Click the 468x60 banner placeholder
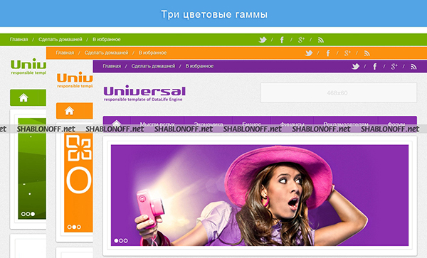This screenshot has width=427, height=258. coord(339,92)
